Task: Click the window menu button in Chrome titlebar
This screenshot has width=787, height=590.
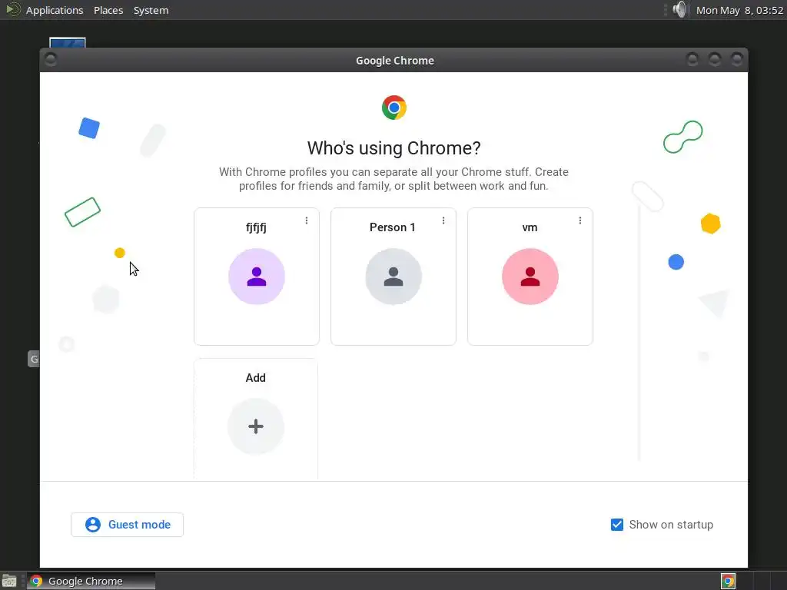Action: point(51,60)
